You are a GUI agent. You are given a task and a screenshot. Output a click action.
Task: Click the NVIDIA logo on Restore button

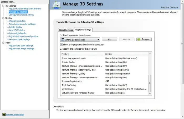click(139, 39)
